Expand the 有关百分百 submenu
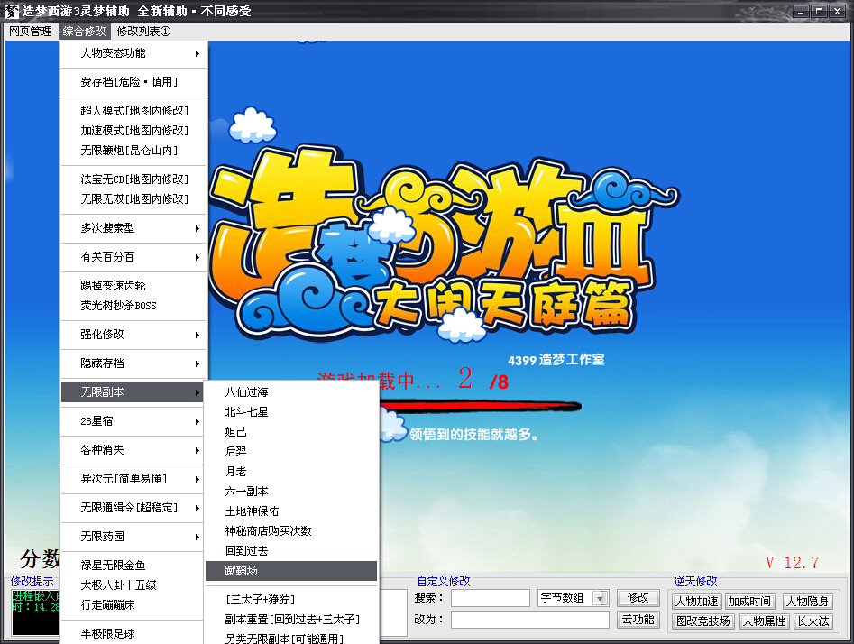Screen dimensions: 854x644 [x=134, y=257]
